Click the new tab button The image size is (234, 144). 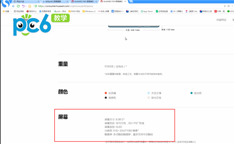point(131,1)
